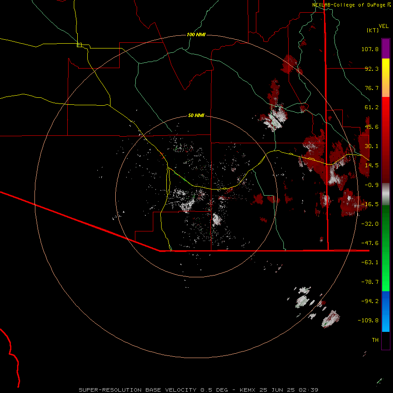Select the 30.1 velocity scale value
The image size is (393, 393).
point(372,146)
